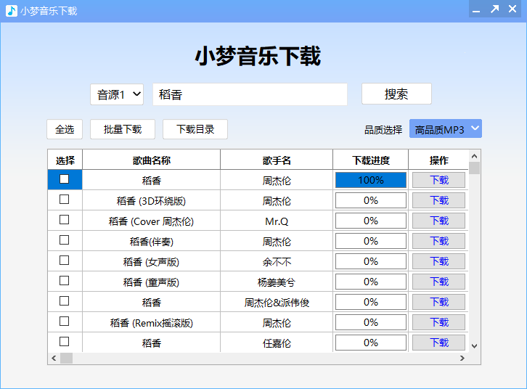Tick the checkbox for 稻香 (3D环绕版)

pos(65,200)
